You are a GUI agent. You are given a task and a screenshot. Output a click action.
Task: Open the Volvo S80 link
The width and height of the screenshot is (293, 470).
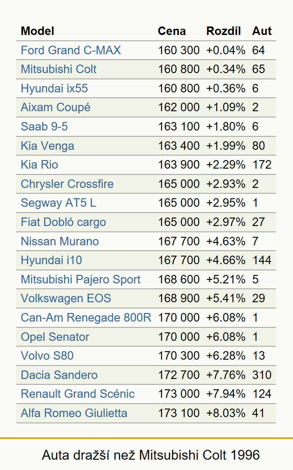pyautogui.click(x=47, y=356)
